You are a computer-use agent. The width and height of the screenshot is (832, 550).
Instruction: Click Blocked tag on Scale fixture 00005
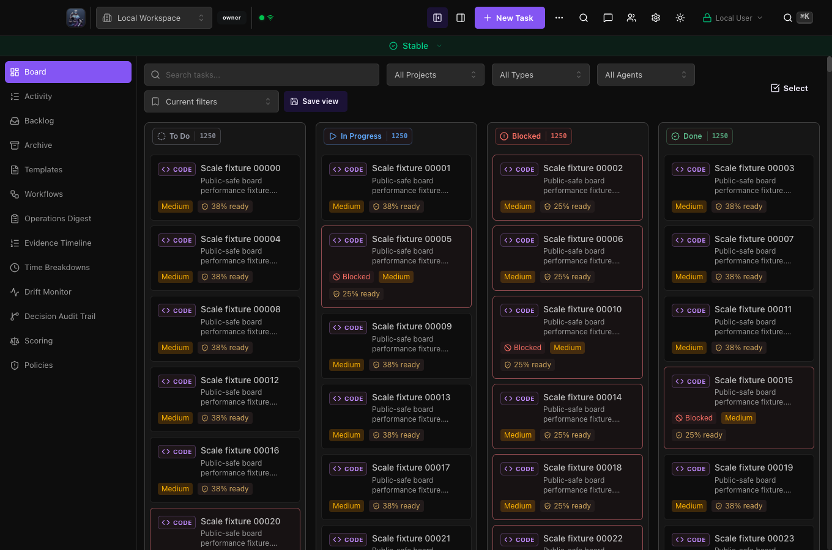tap(351, 277)
